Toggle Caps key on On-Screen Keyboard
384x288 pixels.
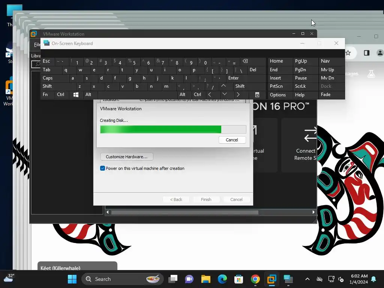[x=55, y=78]
